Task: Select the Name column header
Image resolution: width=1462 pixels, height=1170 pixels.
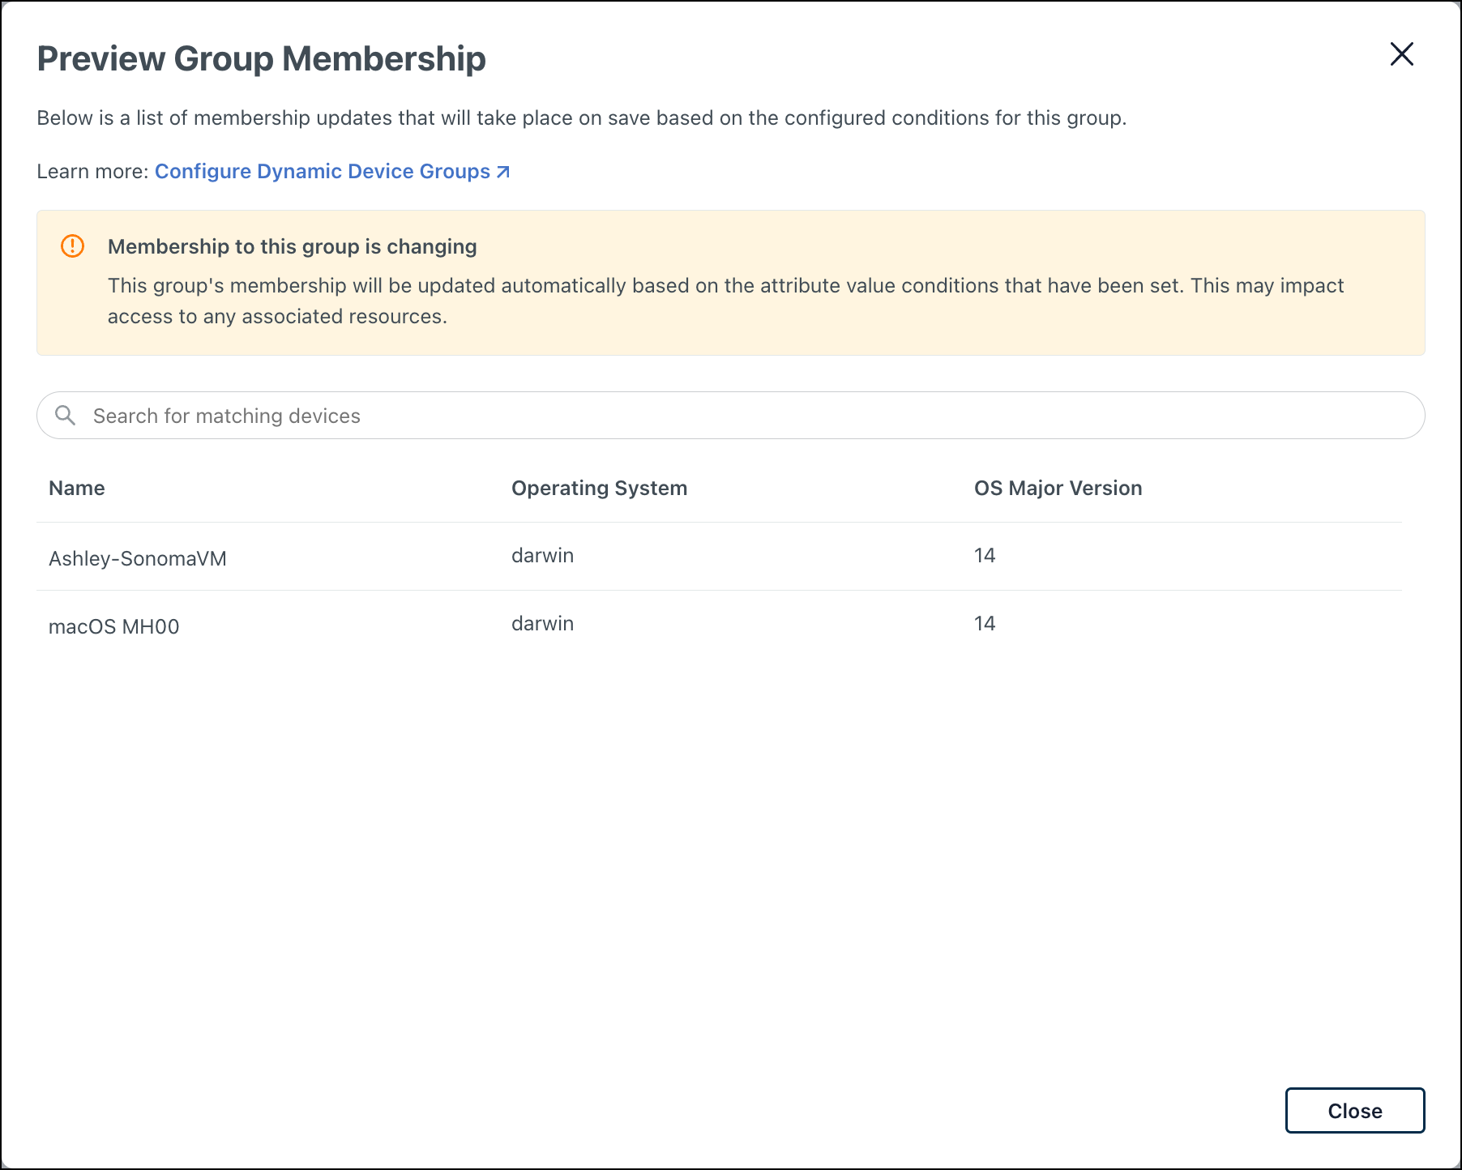Action: pos(76,488)
